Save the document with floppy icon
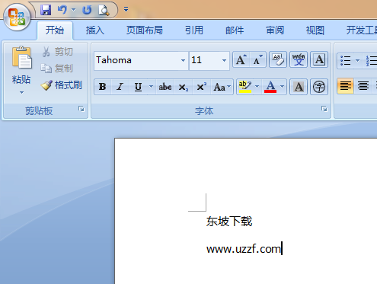 [x=46, y=10]
